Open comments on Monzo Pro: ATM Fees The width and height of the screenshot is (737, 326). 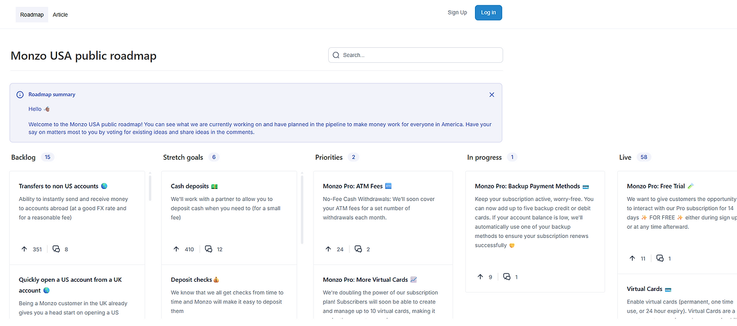(x=358, y=249)
